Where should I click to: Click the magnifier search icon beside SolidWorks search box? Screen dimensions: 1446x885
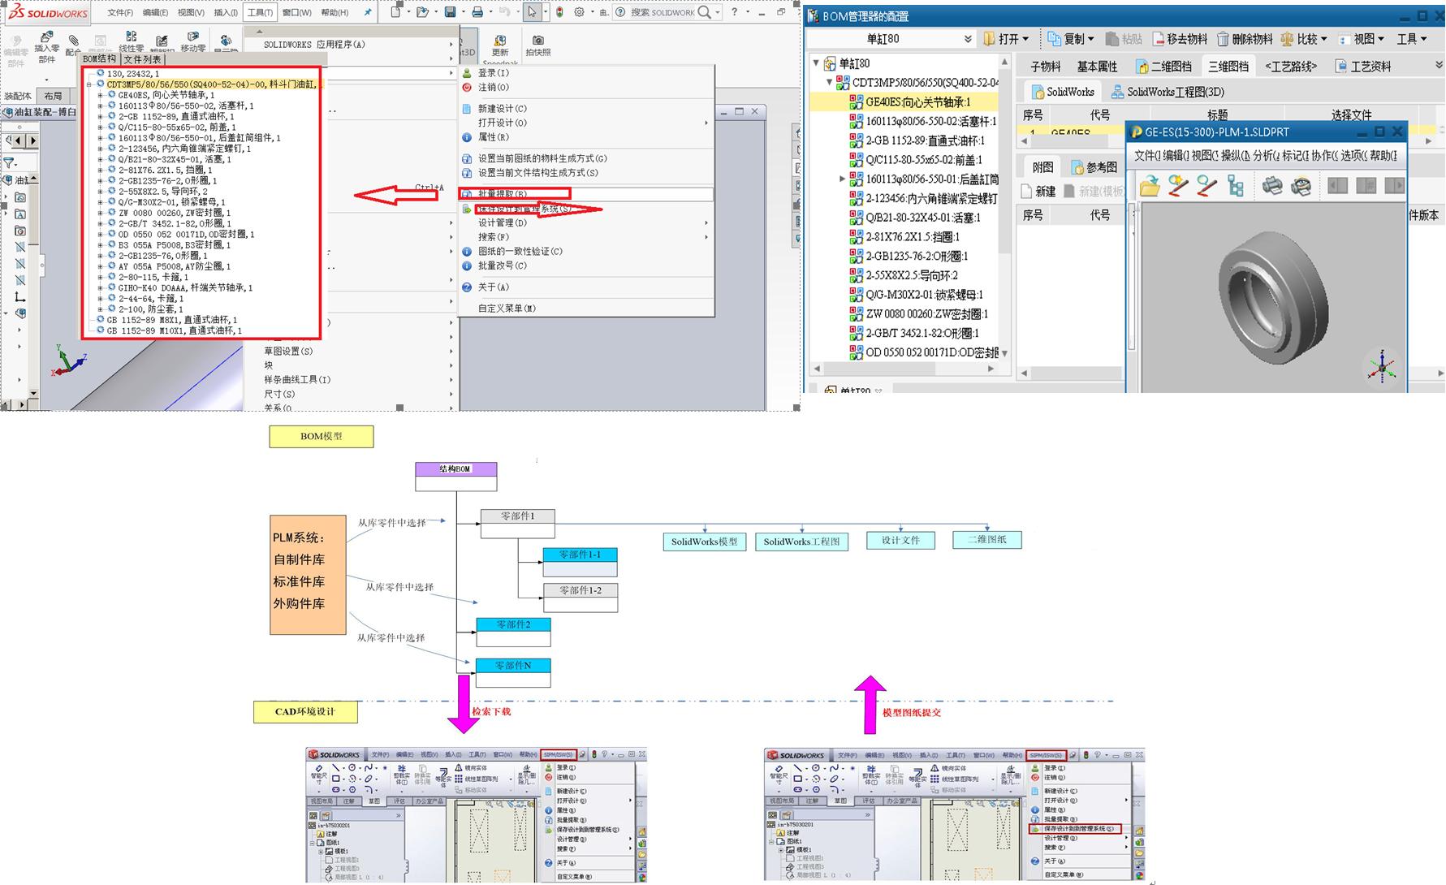pyautogui.click(x=704, y=11)
